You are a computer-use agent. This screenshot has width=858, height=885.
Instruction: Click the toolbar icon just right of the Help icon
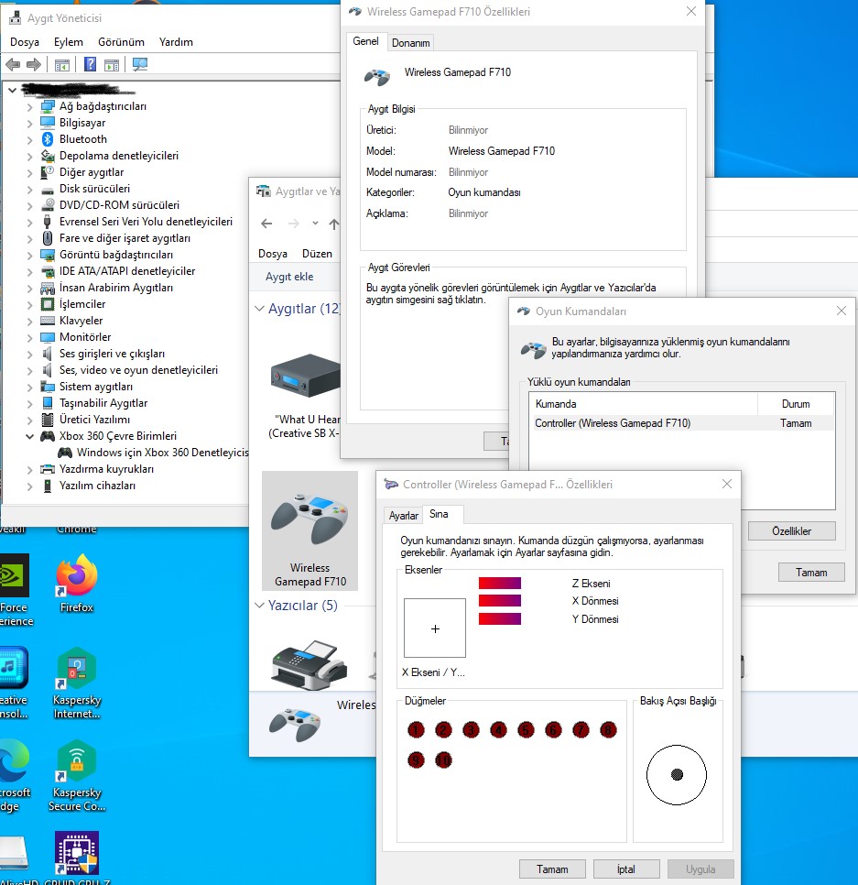tap(112, 65)
